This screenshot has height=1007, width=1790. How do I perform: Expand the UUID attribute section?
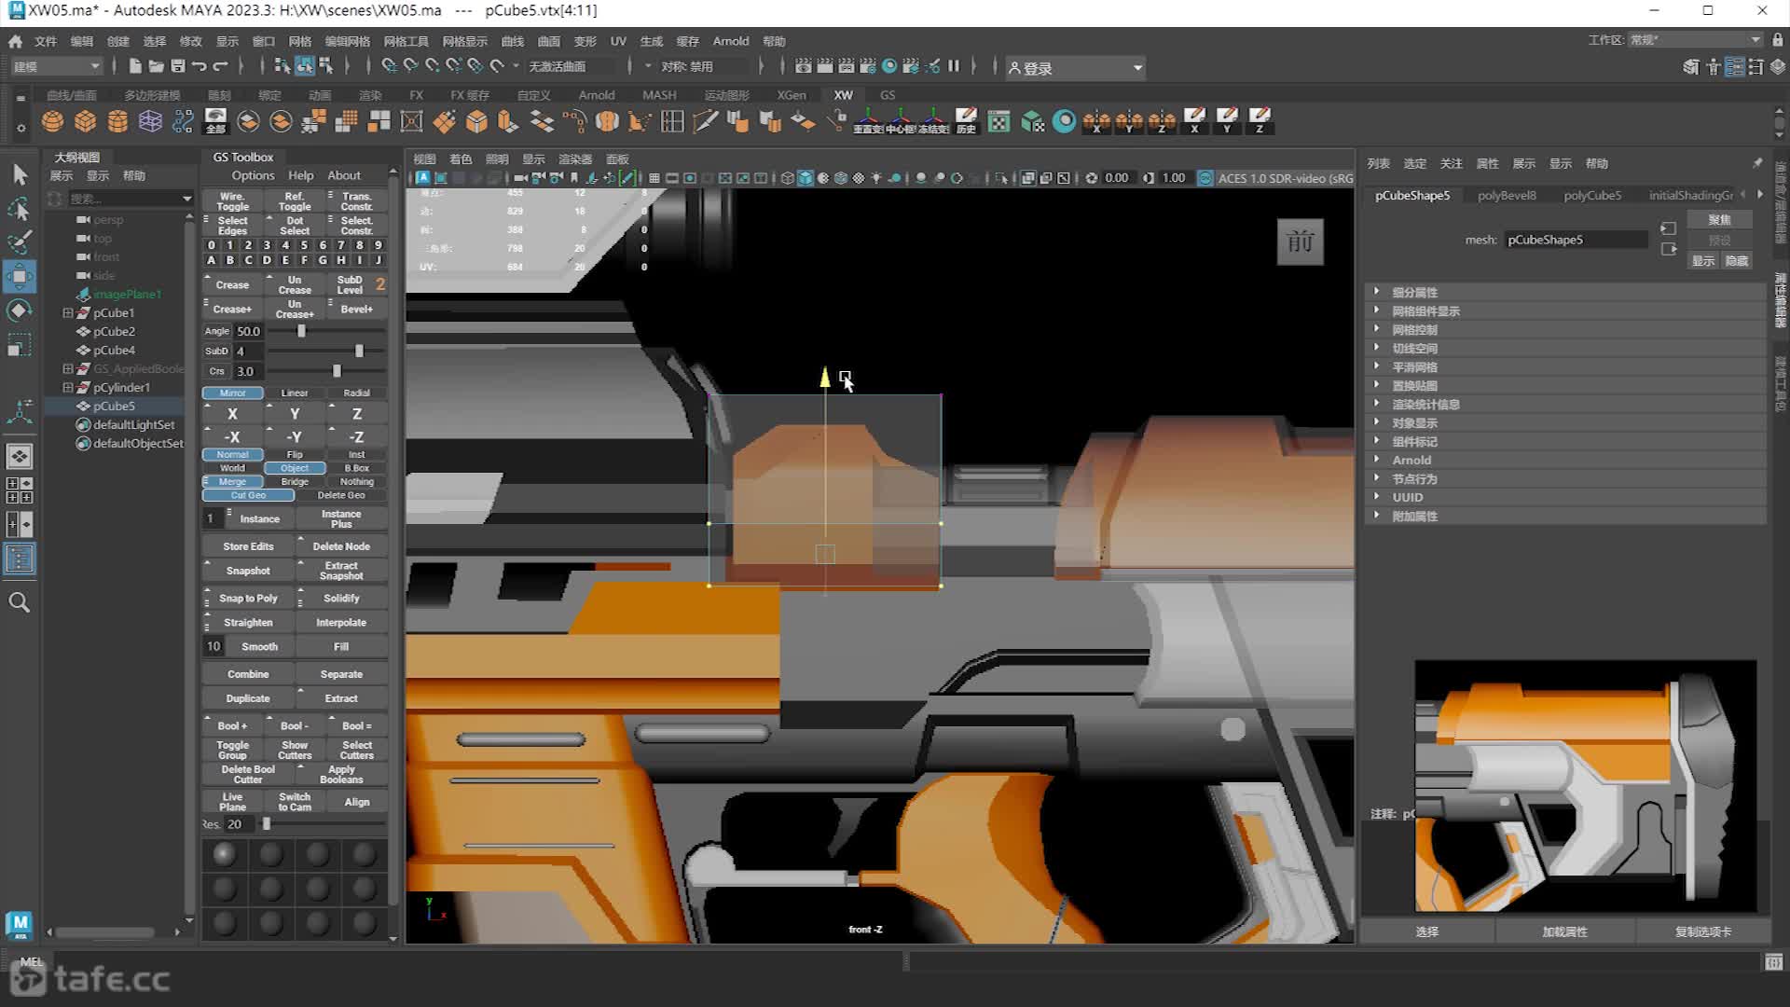coord(1566,497)
